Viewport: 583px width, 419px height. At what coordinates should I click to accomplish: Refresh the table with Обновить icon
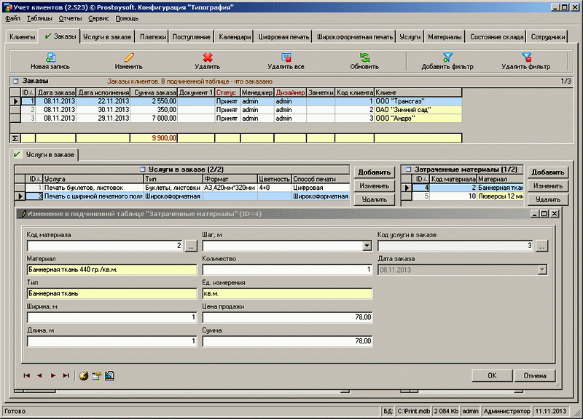(364, 57)
